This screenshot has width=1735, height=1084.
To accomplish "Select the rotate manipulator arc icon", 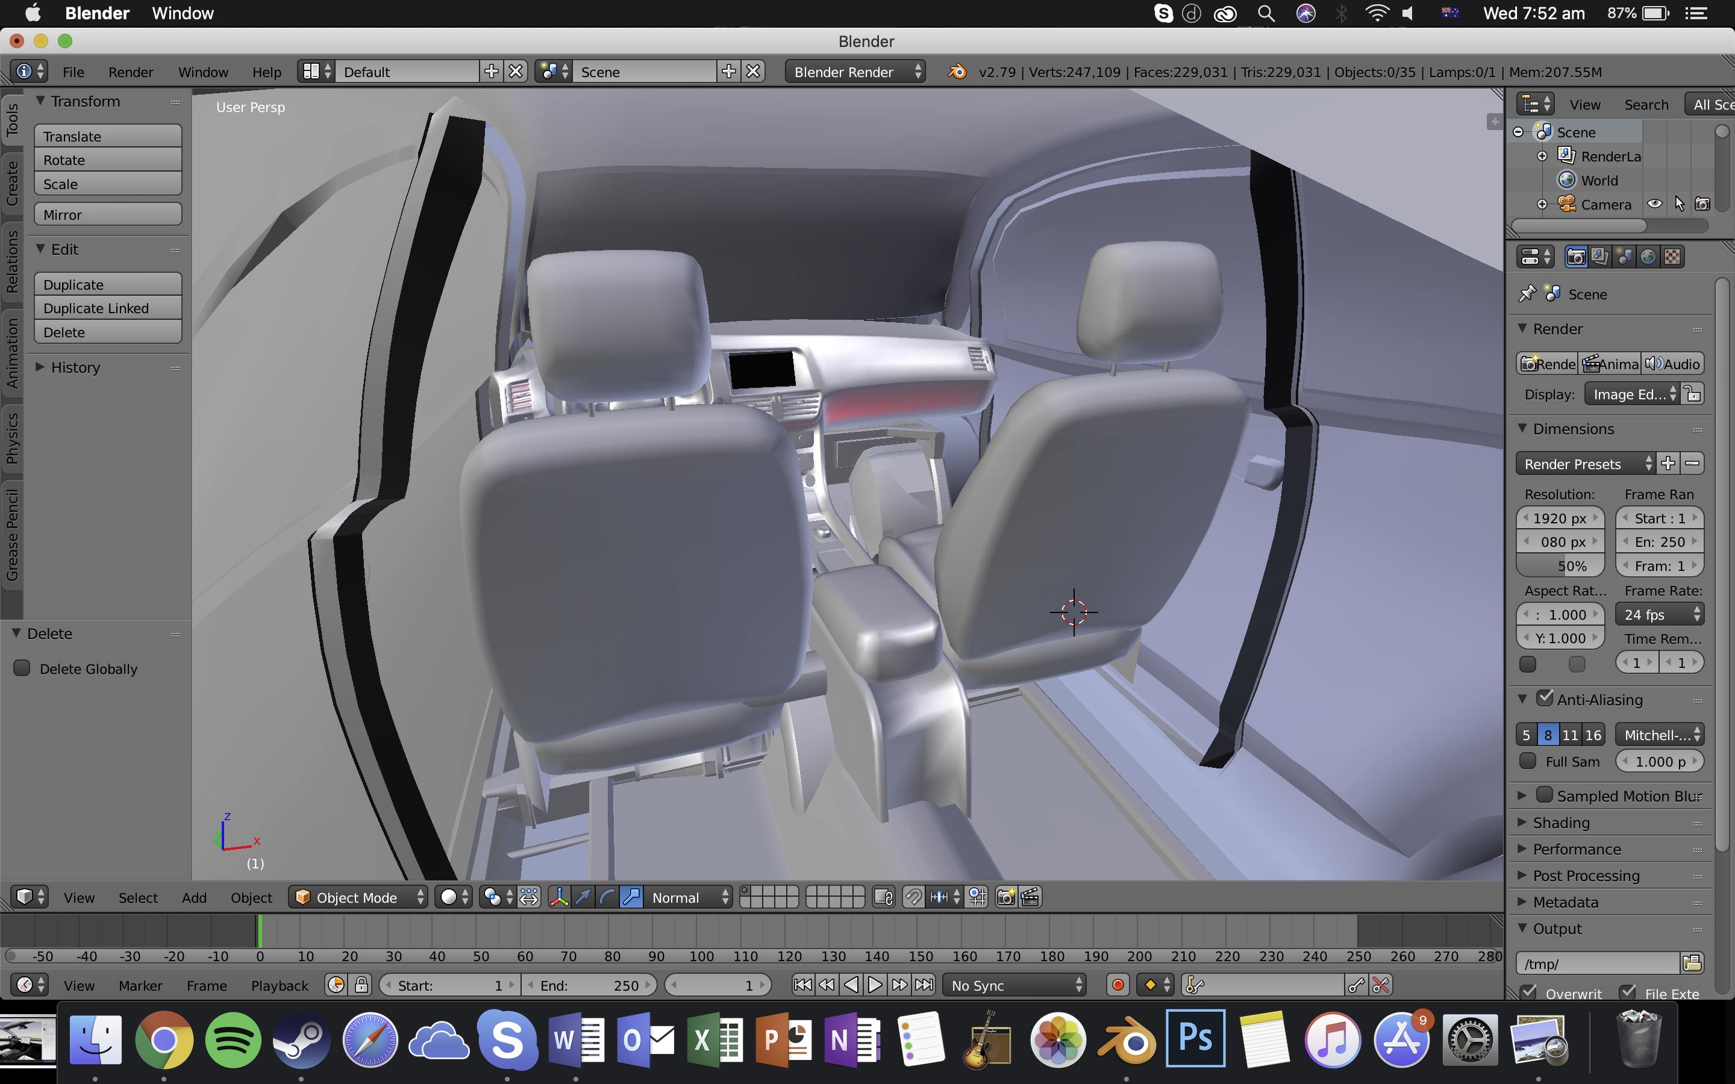I will click(607, 897).
